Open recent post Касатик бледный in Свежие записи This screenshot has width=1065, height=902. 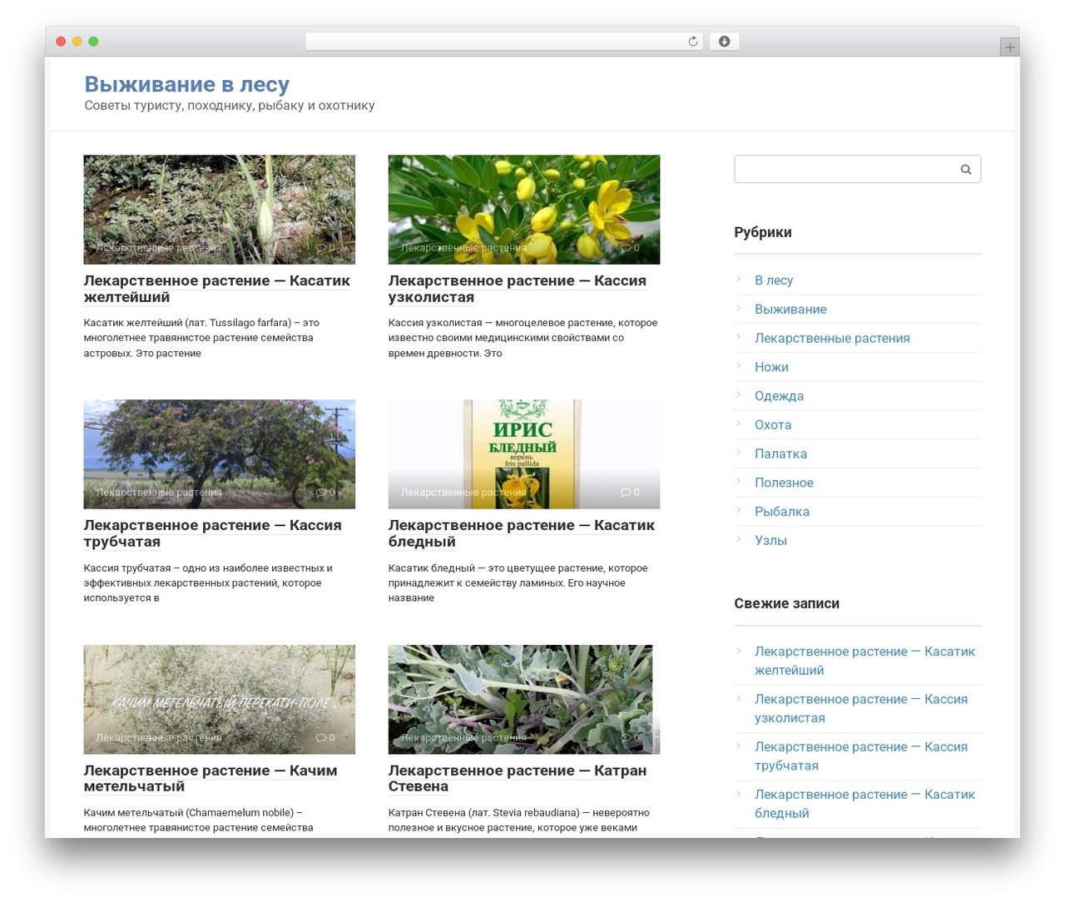pos(864,804)
